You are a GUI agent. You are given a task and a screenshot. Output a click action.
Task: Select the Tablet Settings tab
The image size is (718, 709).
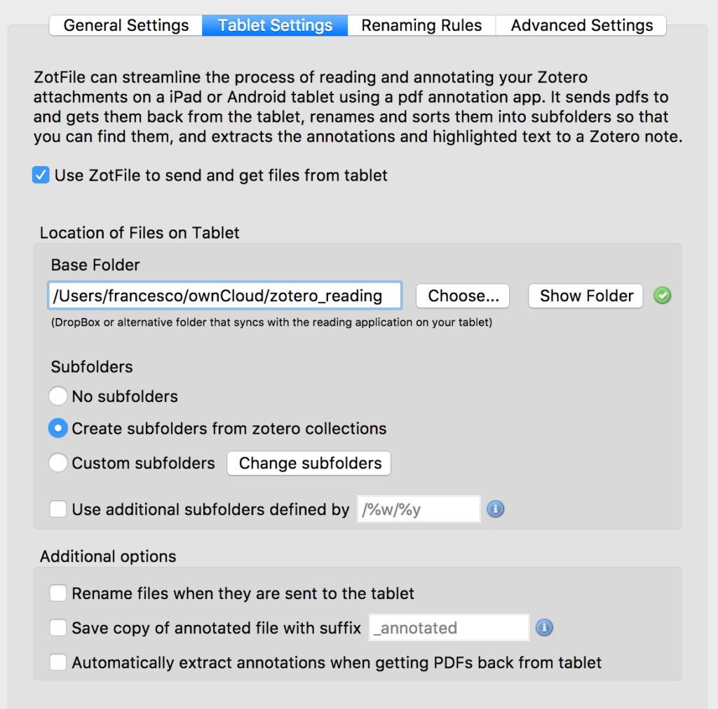click(275, 25)
